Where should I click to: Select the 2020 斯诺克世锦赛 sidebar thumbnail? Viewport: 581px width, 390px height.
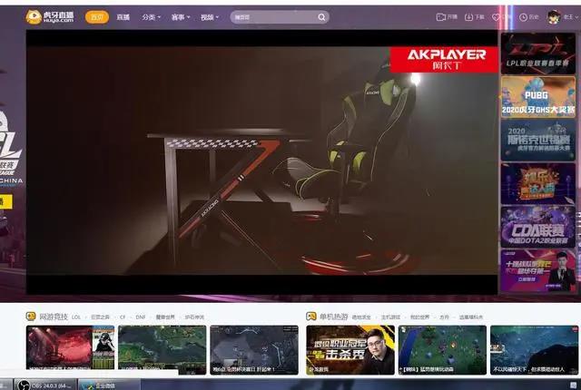point(538,141)
